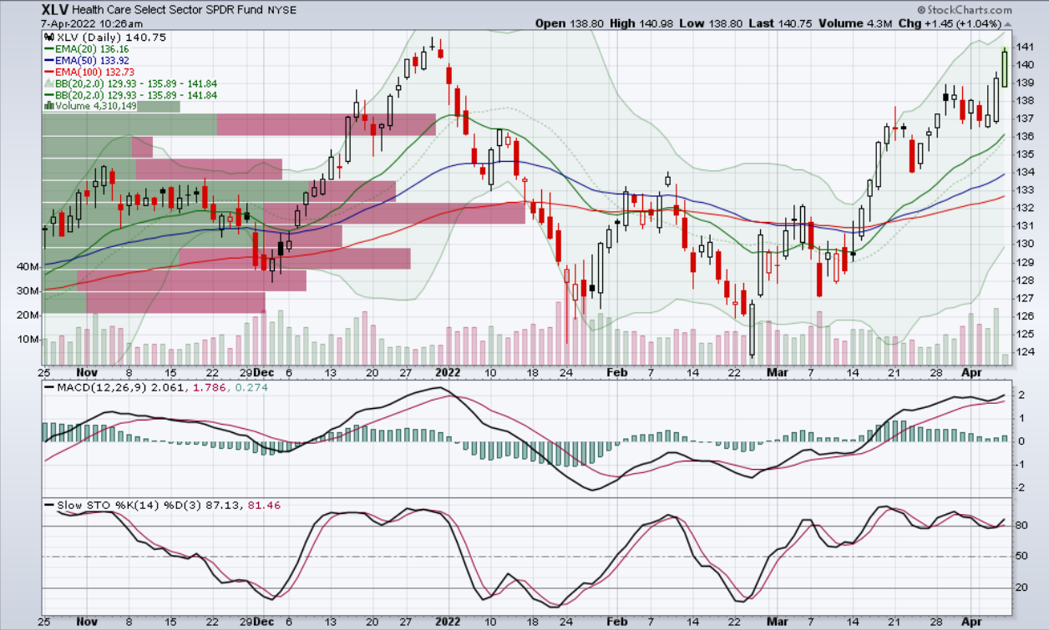
Task: Click the green up-arrow beside the Chg value
Action: (1008, 23)
